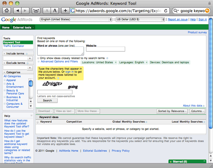Collapse the Include terms section
Screen dimensions: 213x168
[4, 54]
